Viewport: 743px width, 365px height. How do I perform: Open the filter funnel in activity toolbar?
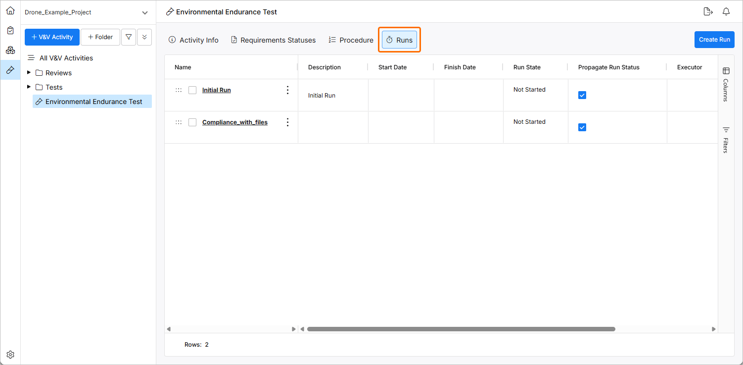pos(129,37)
